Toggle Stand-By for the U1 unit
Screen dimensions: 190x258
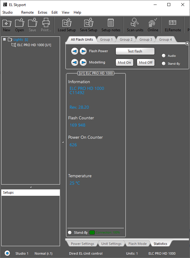point(70,233)
